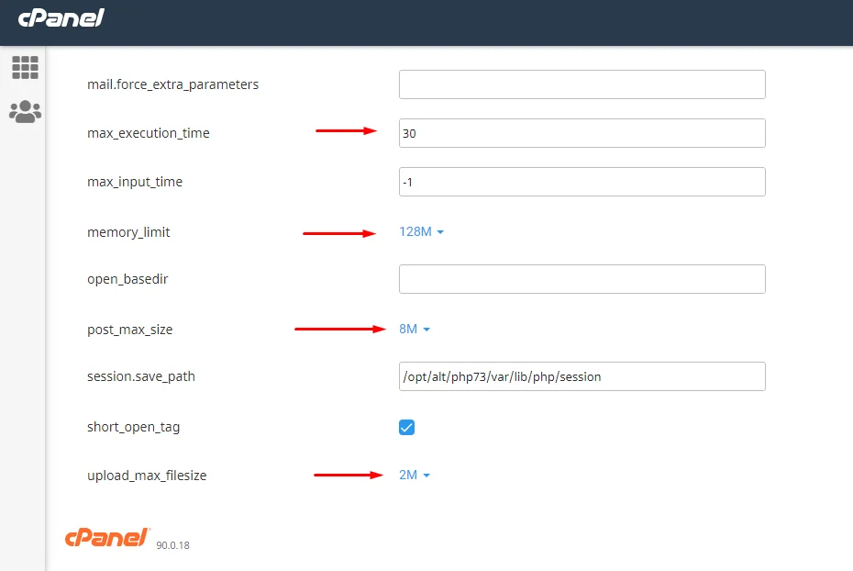Image resolution: width=853 pixels, height=571 pixels.
Task: Click the white cPanel logo in header
Action: click(x=61, y=18)
